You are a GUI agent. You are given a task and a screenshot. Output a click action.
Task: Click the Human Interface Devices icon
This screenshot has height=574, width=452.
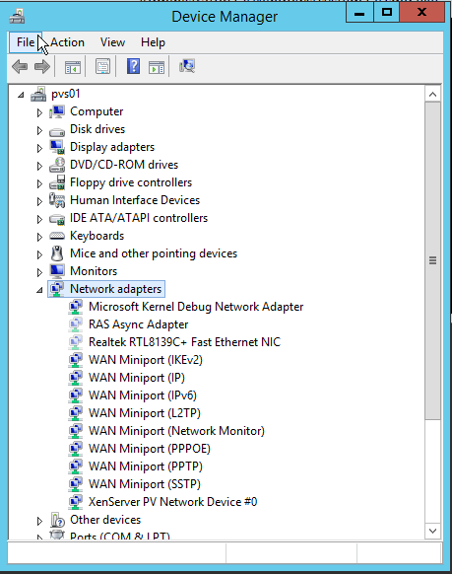57,200
